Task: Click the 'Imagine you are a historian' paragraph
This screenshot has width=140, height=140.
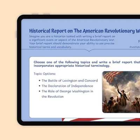Action: [x=72, y=42]
